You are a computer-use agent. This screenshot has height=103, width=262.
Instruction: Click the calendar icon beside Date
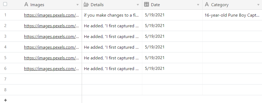pos(146,5)
